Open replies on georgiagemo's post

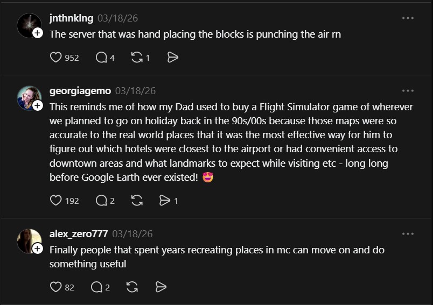(101, 201)
